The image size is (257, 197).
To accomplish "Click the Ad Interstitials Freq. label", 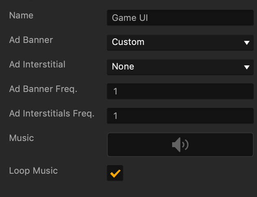I will (x=52, y=114).
